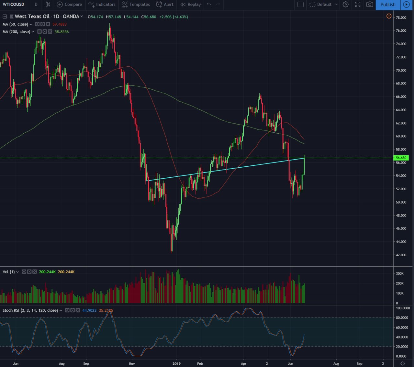414x367 pixels.
Task: Open the candlestick chart style selector
Action: tap(48, 5)
